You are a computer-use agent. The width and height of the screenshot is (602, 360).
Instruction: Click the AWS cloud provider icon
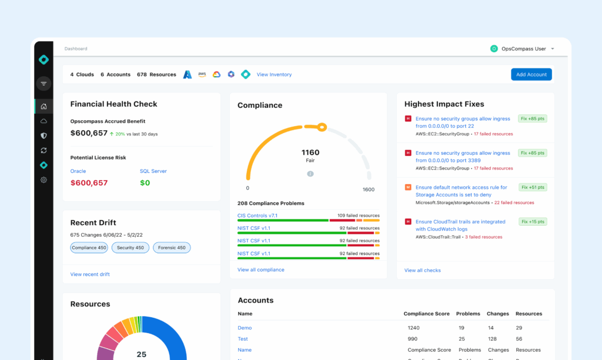pyautogui.click(x=202, y=74)
